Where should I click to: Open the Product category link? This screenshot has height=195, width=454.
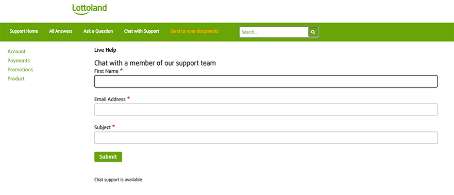click(x=16, y=79)
